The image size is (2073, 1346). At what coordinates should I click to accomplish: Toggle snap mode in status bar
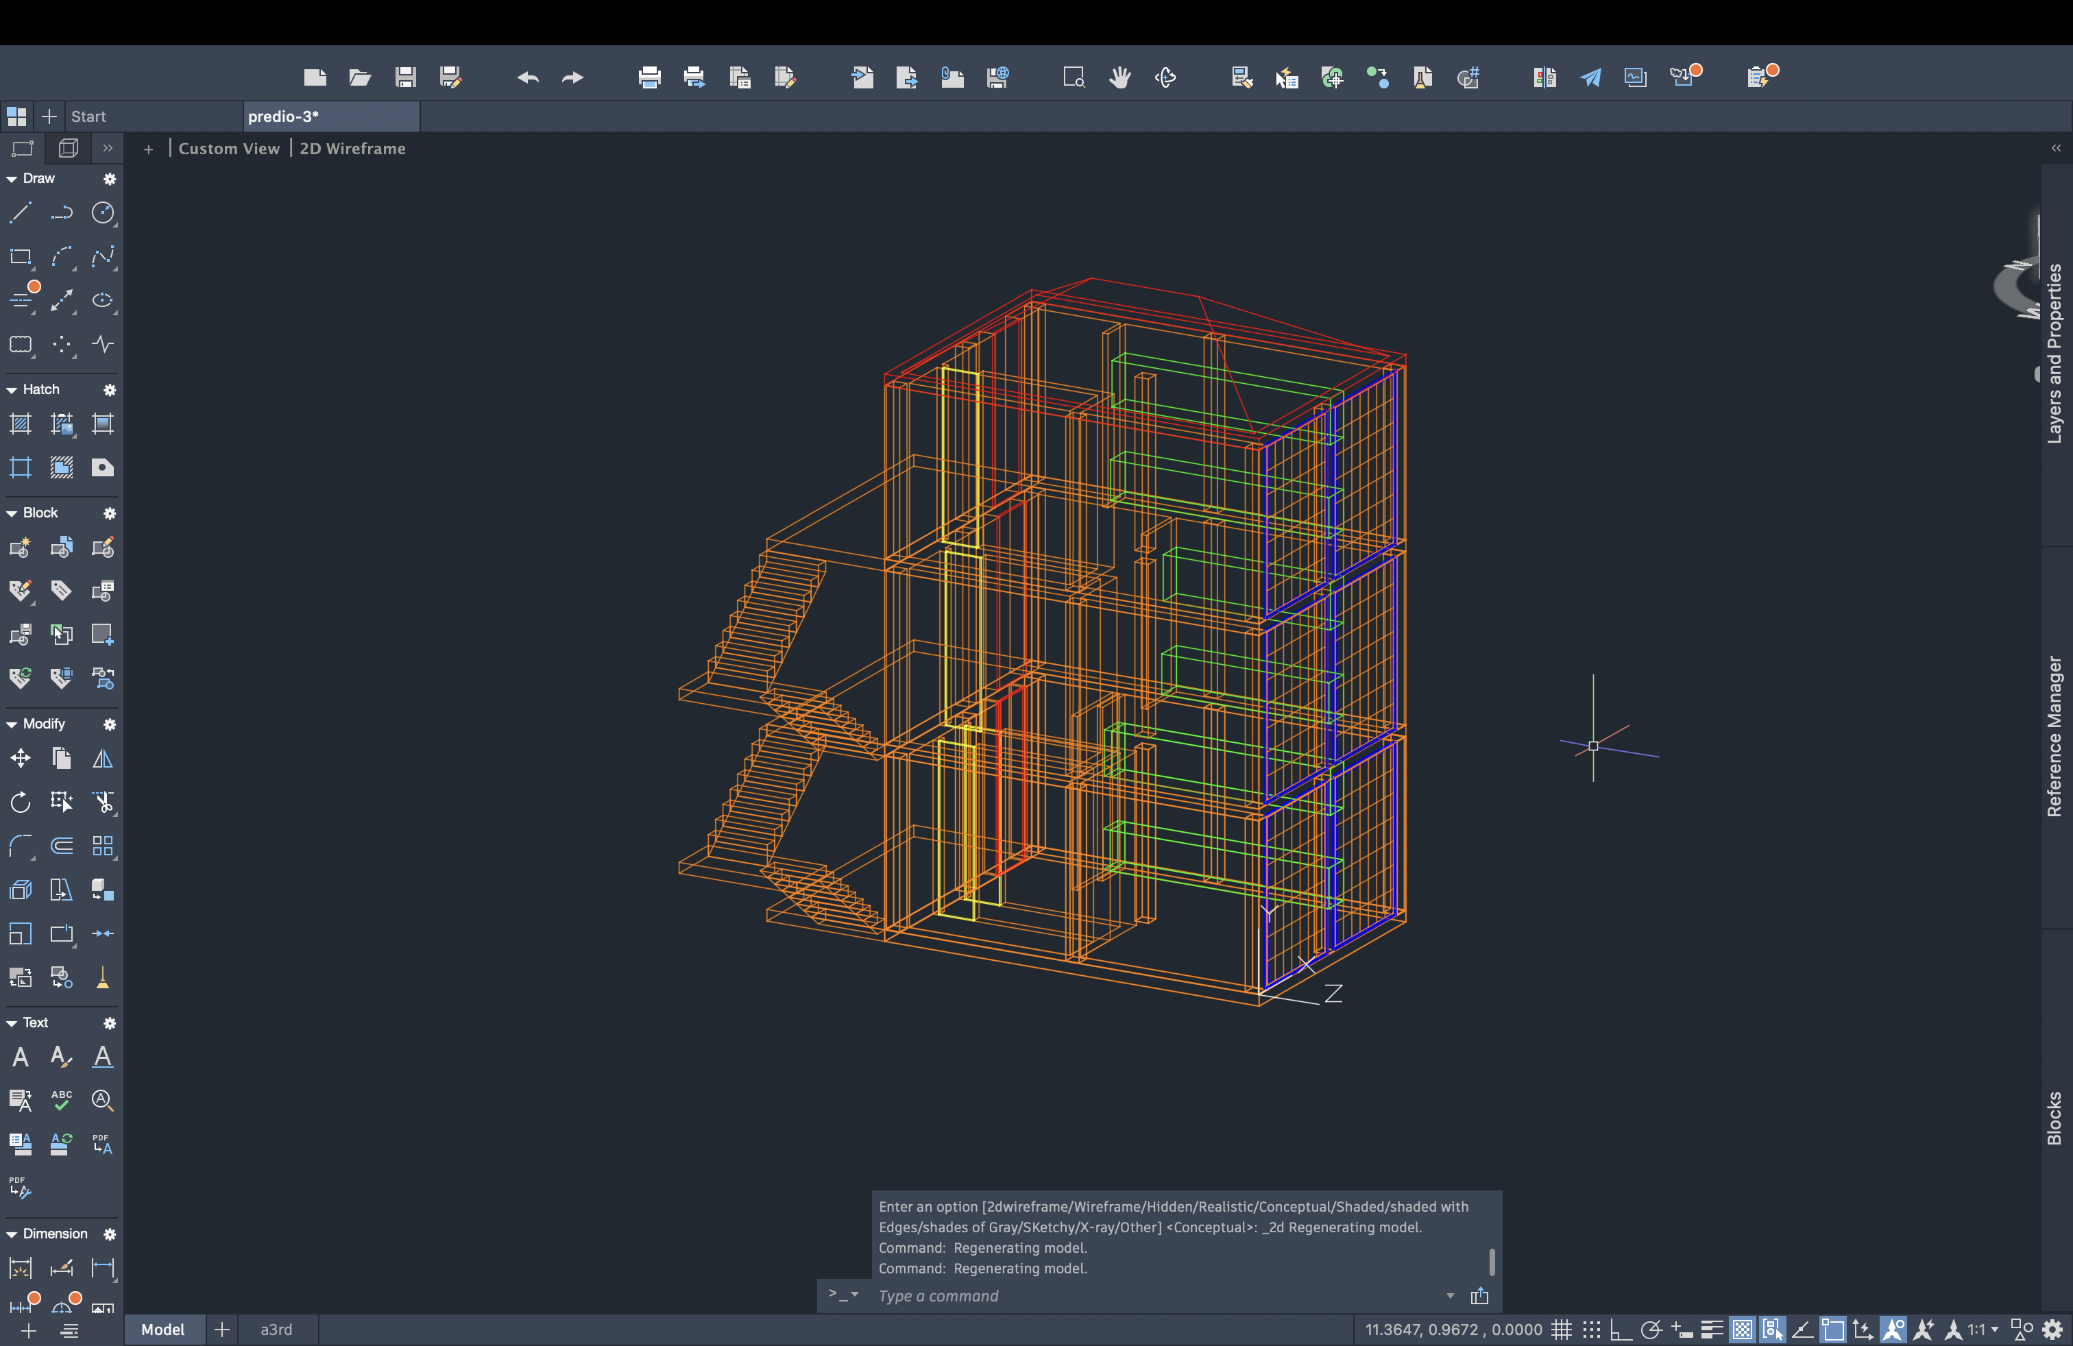tap(1591, 1330)
